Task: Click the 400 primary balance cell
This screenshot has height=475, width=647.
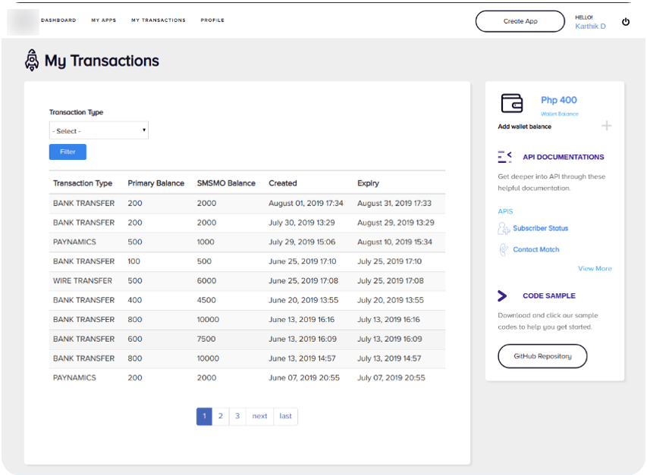Action: (134, 300)
